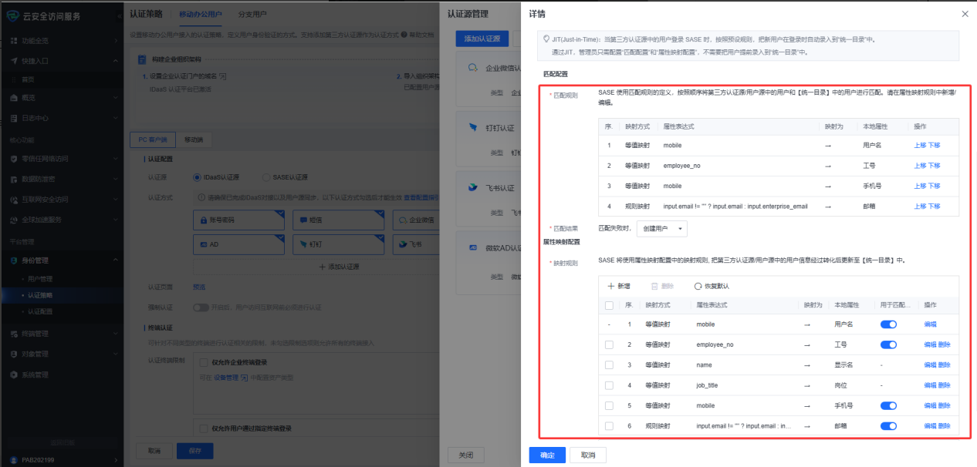977x467 pixels.
Task: Click 编辑 for the name mapping row
Action: tap(929, 365)
